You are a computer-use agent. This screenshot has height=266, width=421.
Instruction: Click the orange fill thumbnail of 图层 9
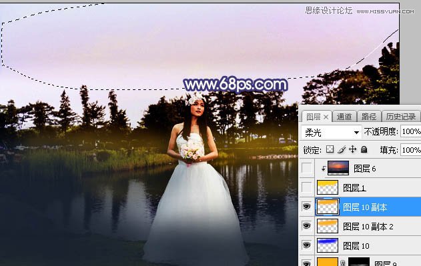point(328,262)
